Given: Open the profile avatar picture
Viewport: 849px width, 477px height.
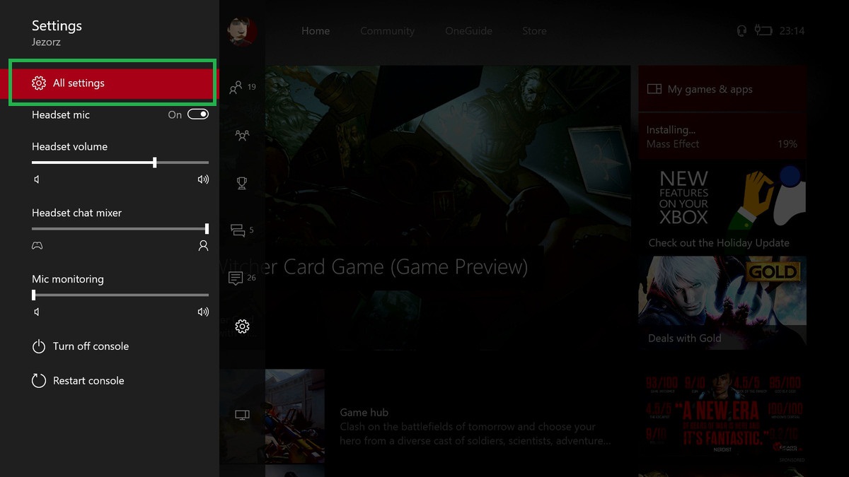Looking at the screenshot, I should click(x=242, y=30).
